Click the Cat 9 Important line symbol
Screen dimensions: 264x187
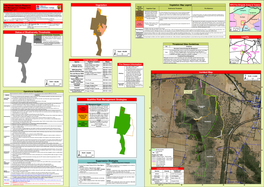154,164
